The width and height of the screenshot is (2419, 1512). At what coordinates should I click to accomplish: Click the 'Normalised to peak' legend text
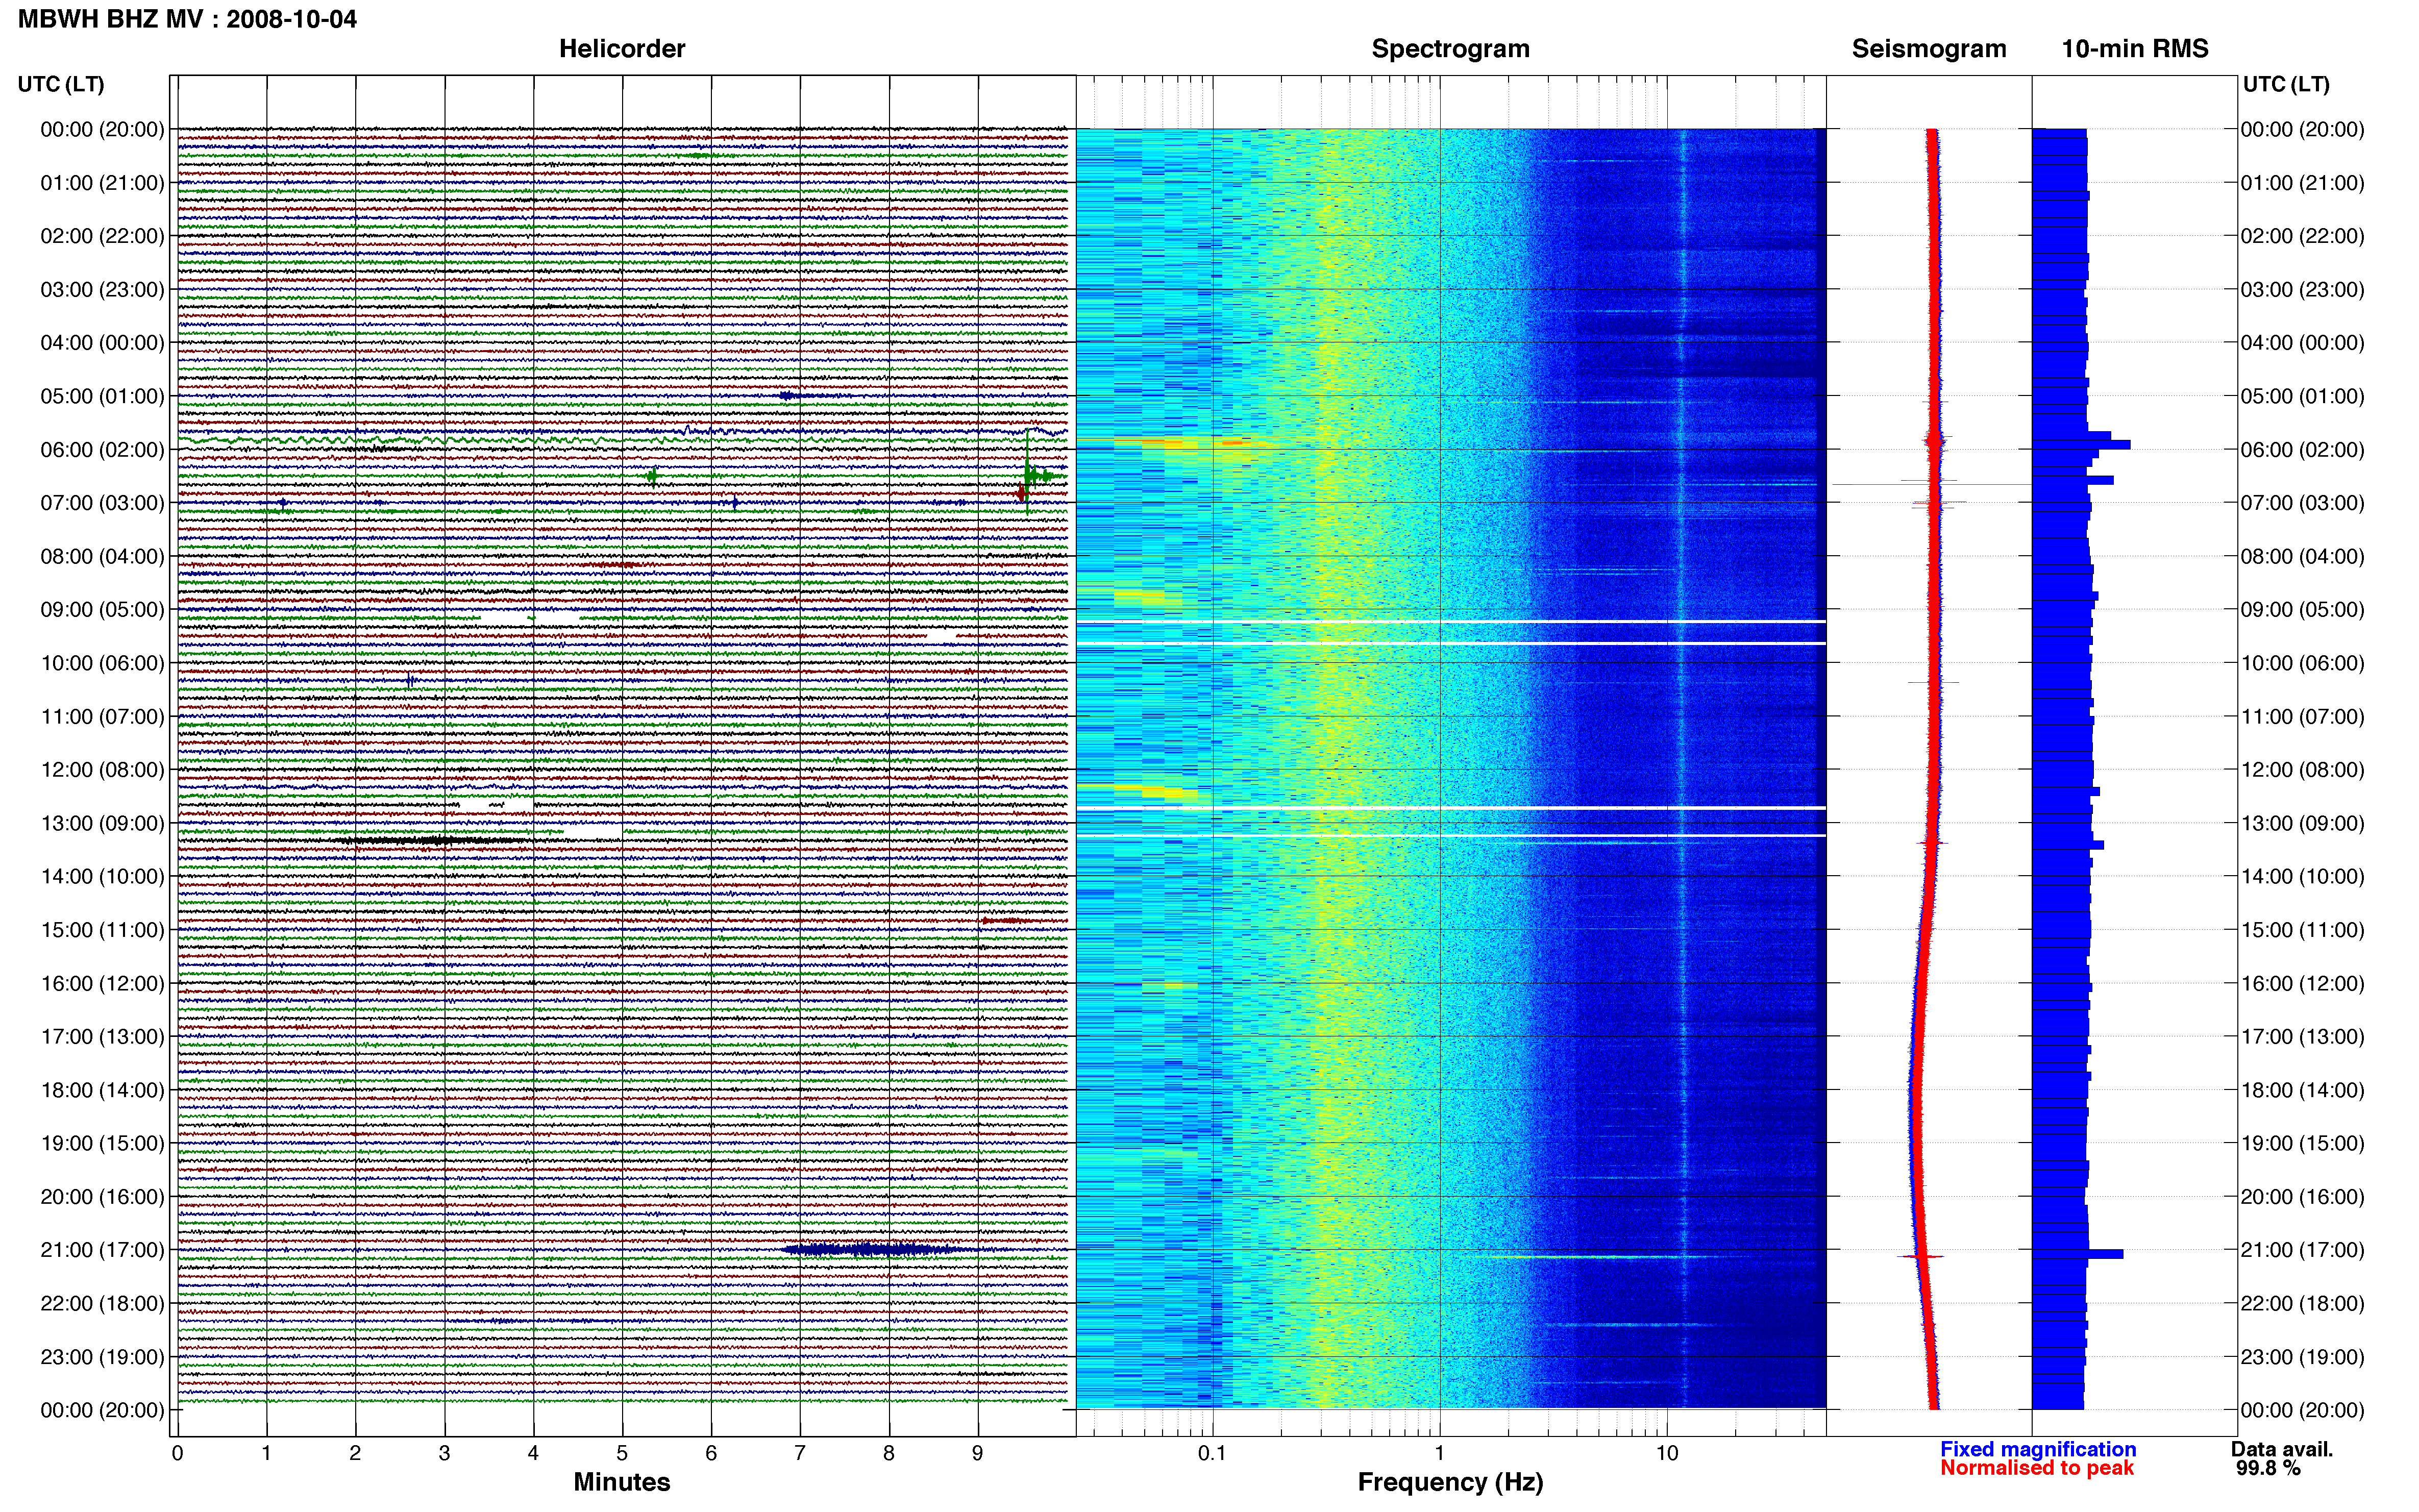point(2037,1468)
